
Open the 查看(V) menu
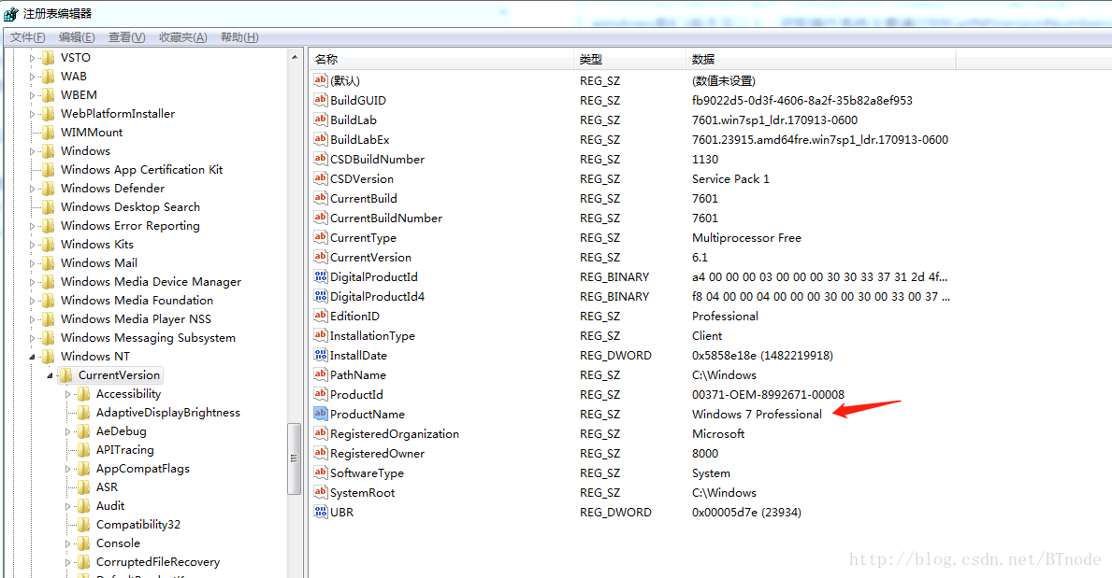point(127,37)
